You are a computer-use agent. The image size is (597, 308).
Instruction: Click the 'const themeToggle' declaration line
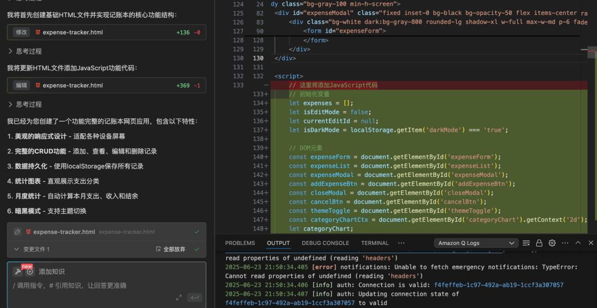pos(395,211)
